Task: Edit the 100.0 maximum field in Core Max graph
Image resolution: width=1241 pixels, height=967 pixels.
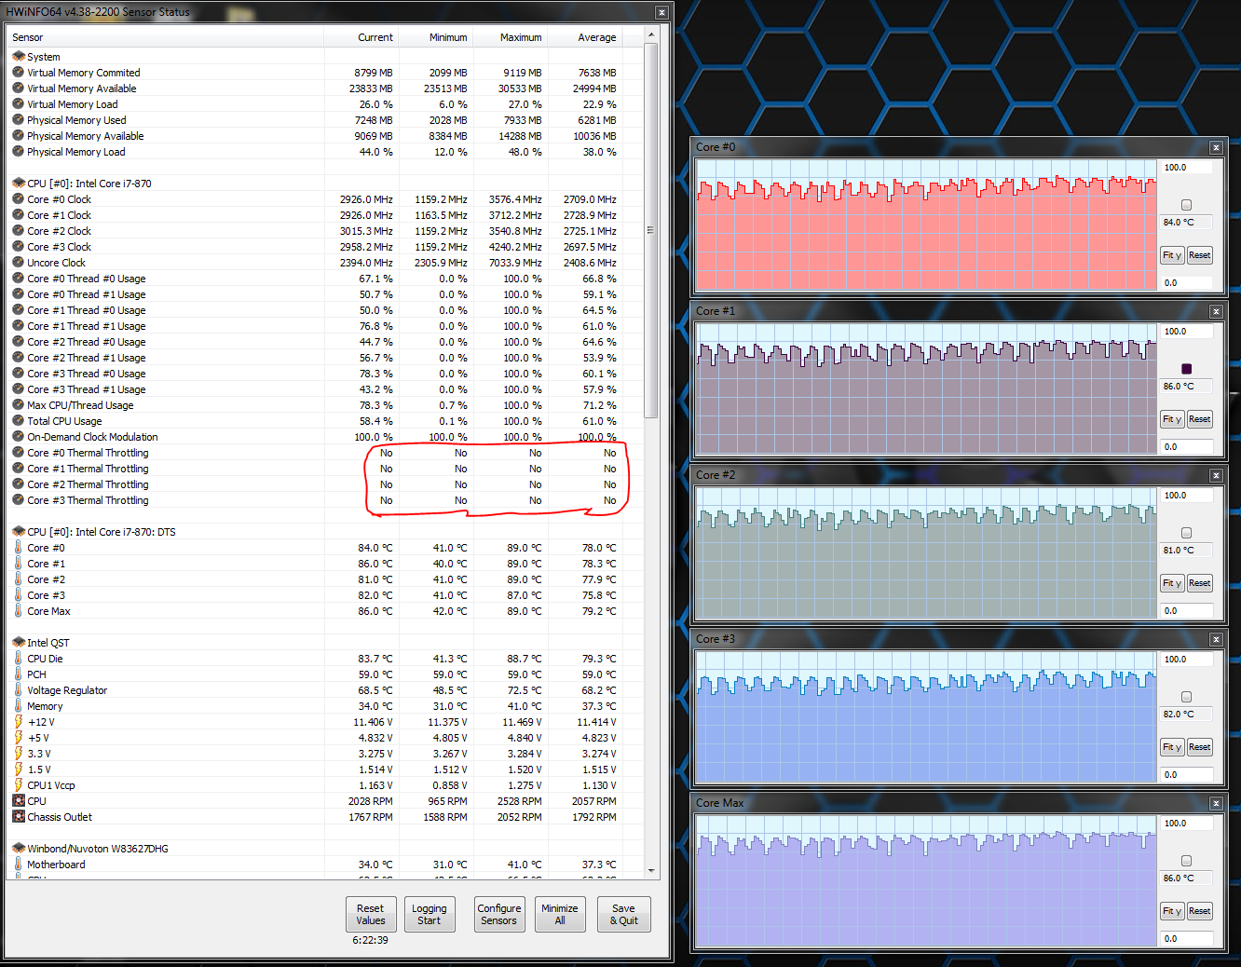Action: 1187,824
